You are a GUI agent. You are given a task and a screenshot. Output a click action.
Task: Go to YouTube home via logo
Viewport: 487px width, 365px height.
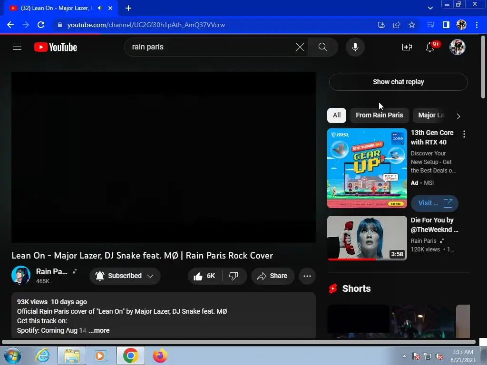pos(56,47)
